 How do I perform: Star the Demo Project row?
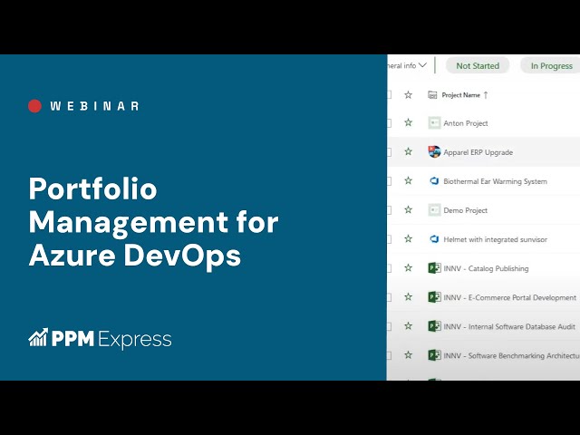[x=408, y=209]
